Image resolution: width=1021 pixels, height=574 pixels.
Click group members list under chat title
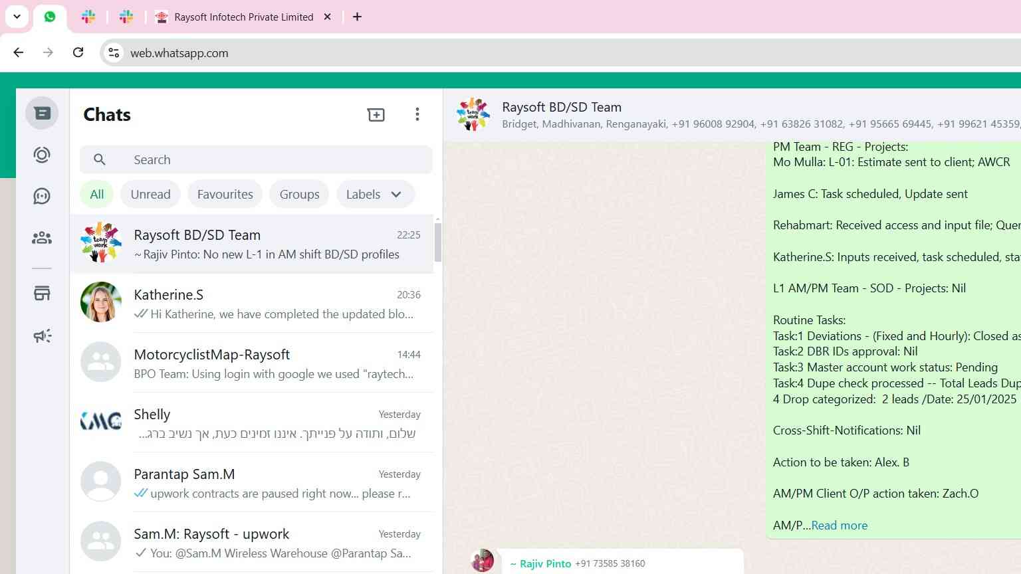tap(761, 124)
